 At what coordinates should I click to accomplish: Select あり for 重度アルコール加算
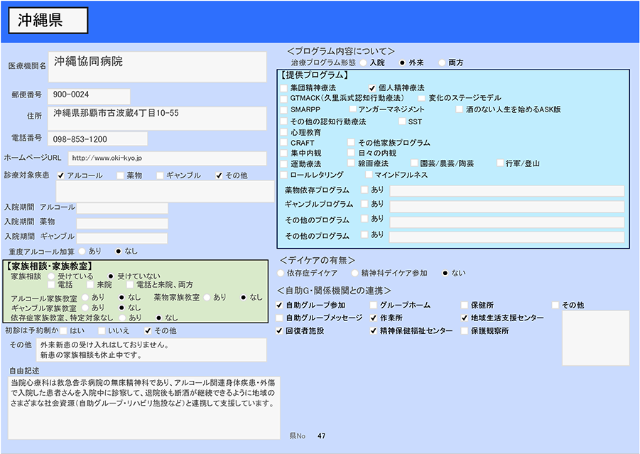click(x=82, y=251)
